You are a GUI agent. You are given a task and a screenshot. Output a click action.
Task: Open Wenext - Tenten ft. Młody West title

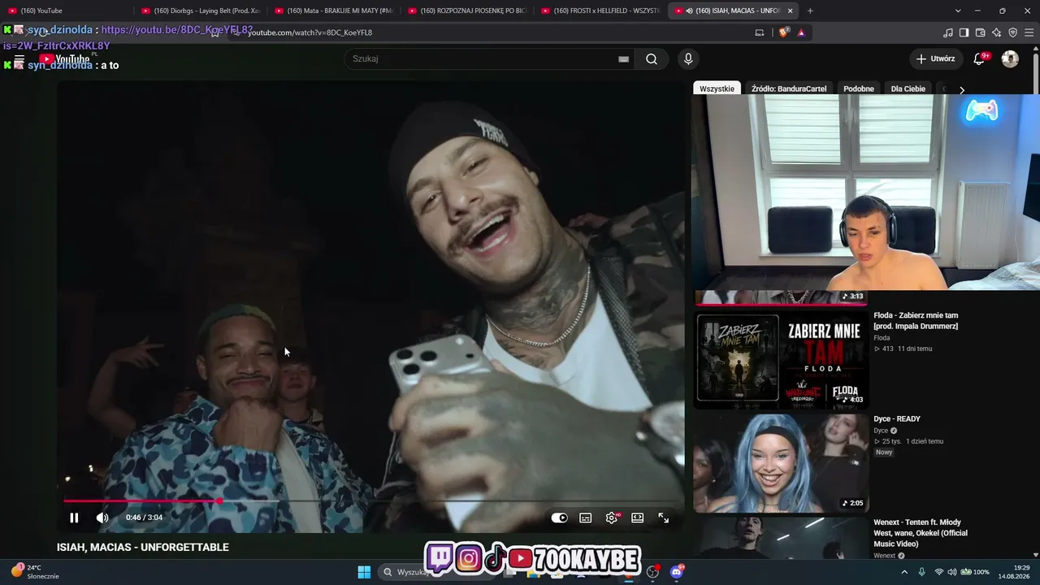[x=921, y=533]
